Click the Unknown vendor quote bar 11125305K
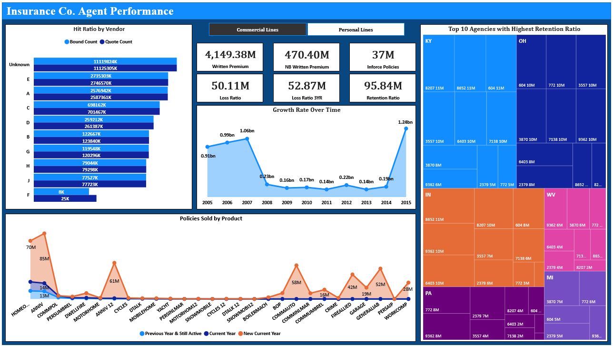The image size is (613, 346). point(105,68)
